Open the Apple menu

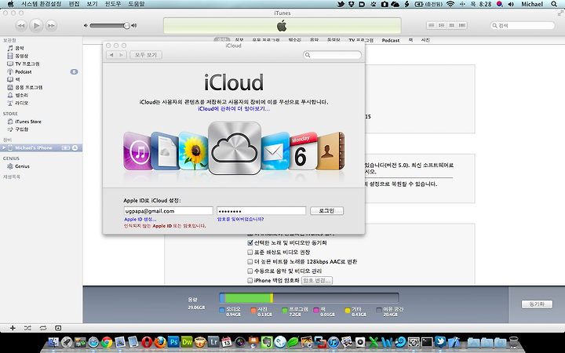click(10, 4)
